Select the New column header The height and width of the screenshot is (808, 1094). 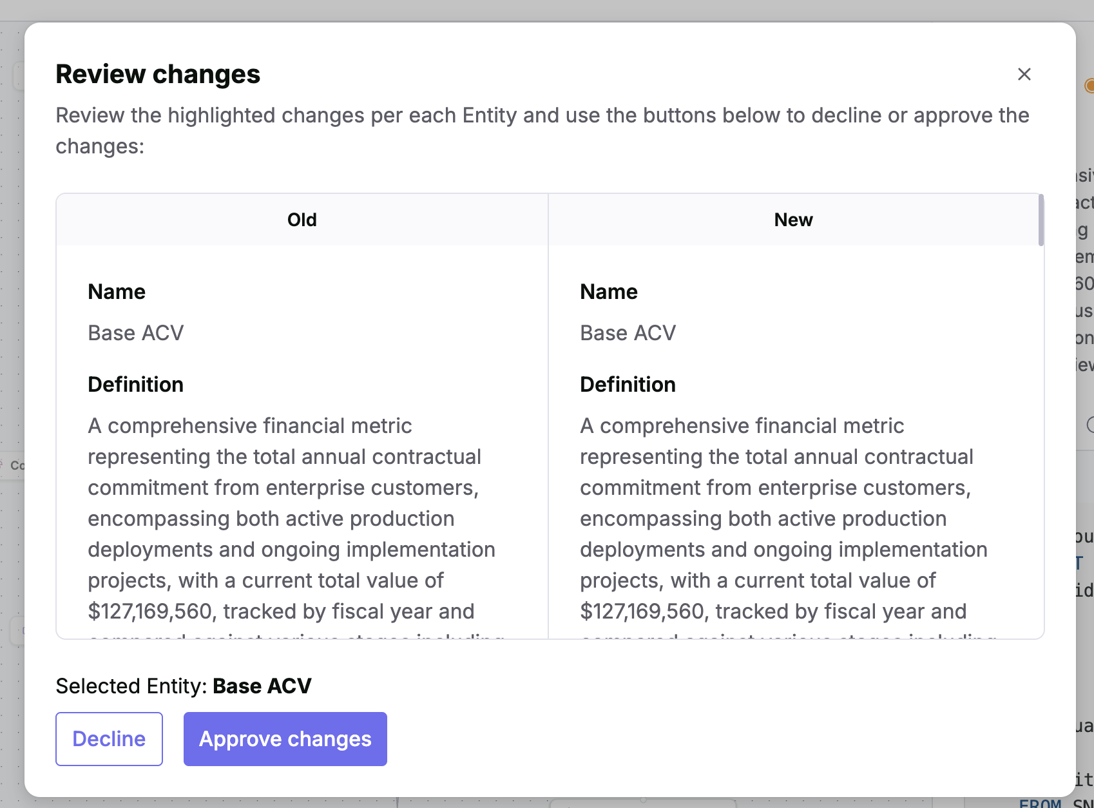793,220
